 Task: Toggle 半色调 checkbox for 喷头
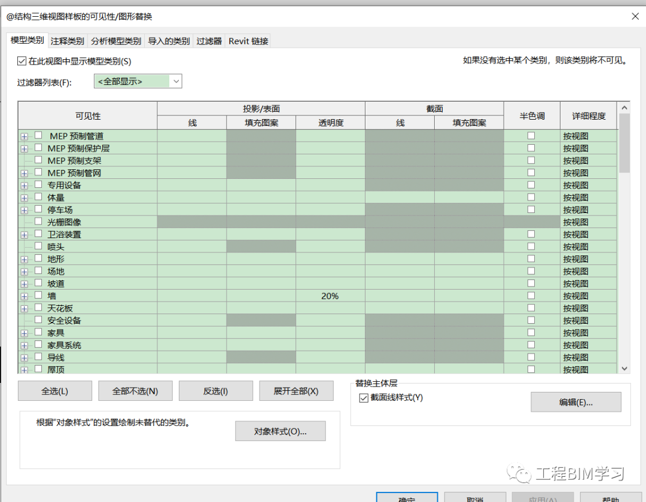tap(531, 246)
